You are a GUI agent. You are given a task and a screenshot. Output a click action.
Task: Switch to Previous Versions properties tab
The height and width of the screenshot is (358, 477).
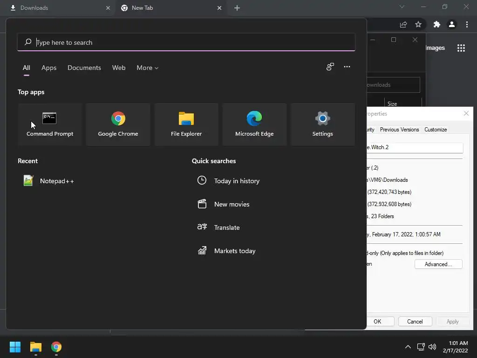coord(399,130)
